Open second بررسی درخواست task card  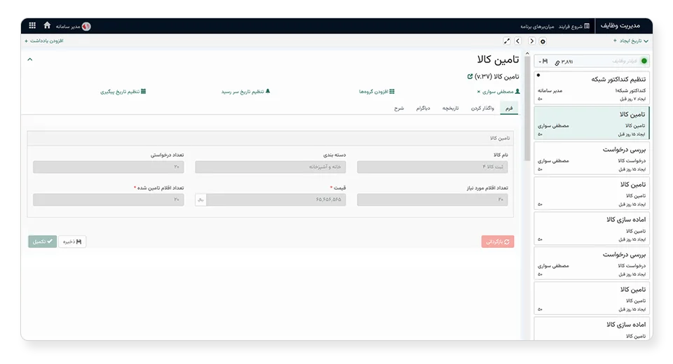[x=592, y=262]
